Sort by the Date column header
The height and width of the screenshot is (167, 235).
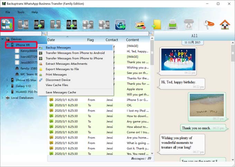tap(51, 40)
